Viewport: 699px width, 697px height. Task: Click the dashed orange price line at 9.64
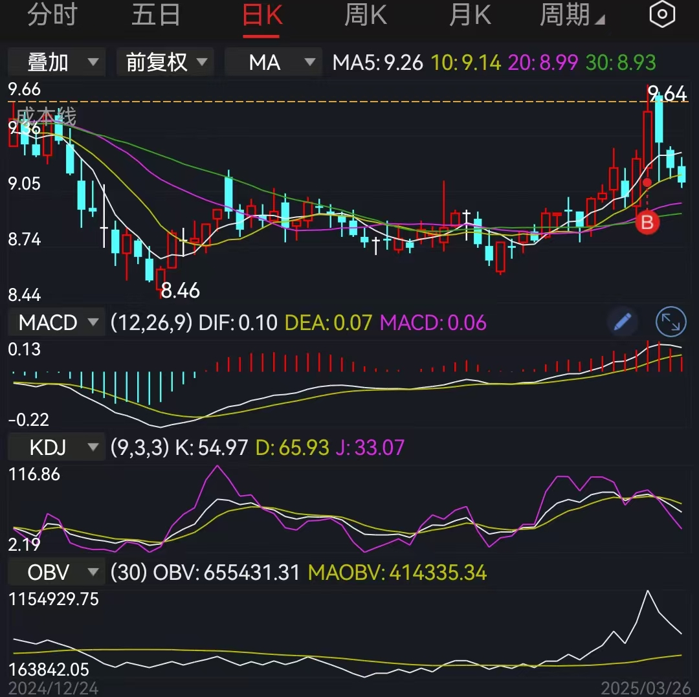click(x=388, y=102)
